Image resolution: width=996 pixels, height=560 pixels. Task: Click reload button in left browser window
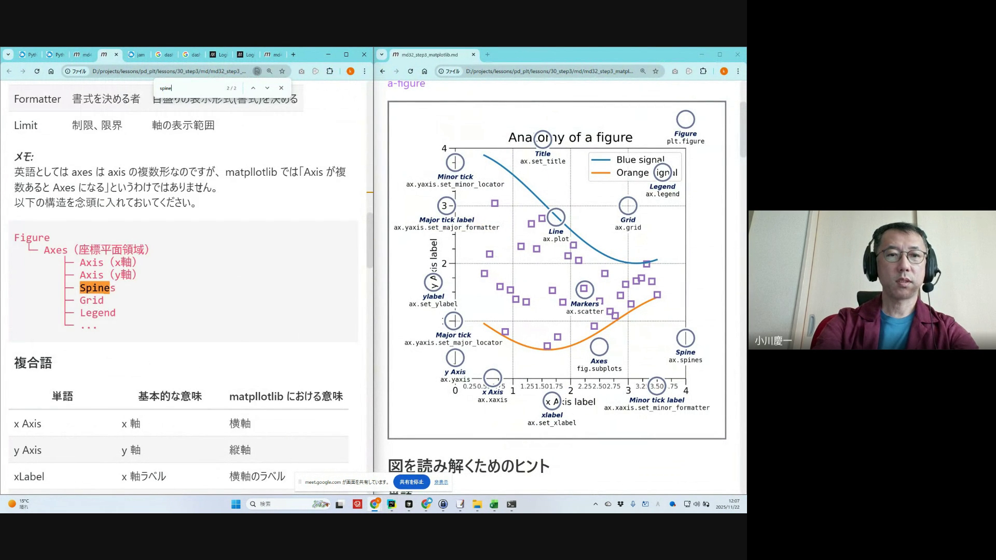[x=37, y=72]
